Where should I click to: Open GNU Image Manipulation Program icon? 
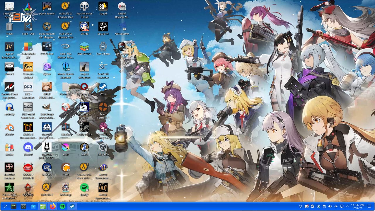[47, 107]
